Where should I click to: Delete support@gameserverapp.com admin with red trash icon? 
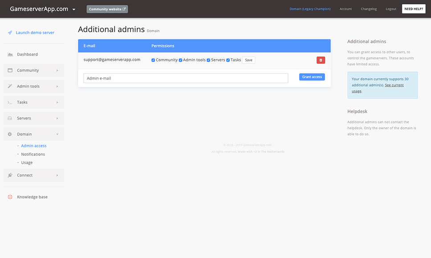[321, 60]
